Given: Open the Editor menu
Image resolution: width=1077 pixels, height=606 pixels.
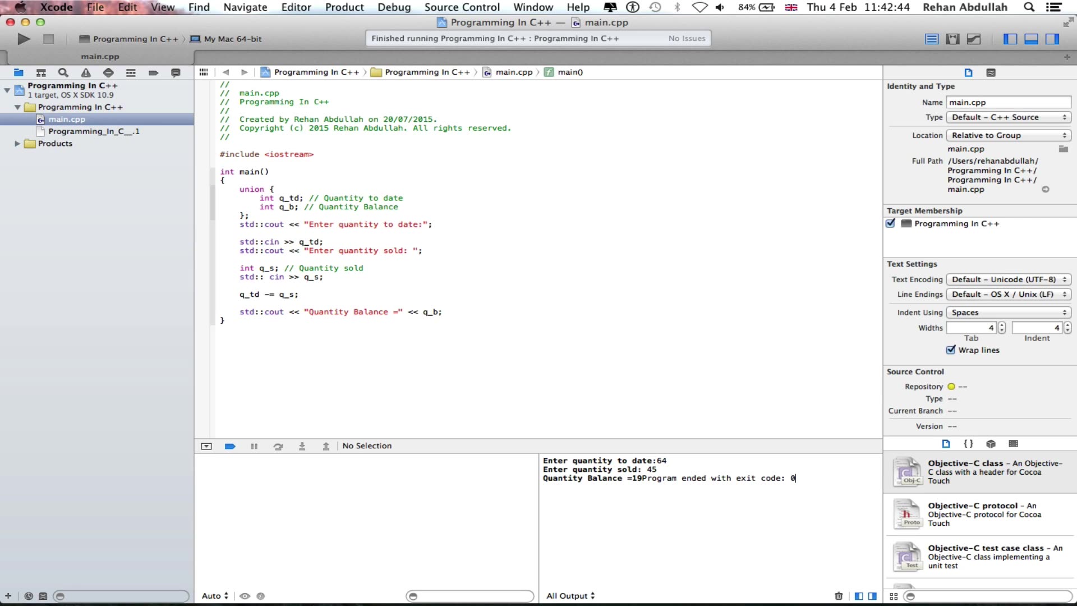Looking at the screenshot, I should (296, 7).
